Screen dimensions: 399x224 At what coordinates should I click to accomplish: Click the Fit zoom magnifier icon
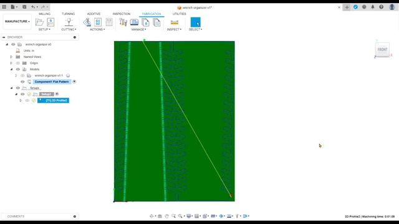(x=180, y=216)
